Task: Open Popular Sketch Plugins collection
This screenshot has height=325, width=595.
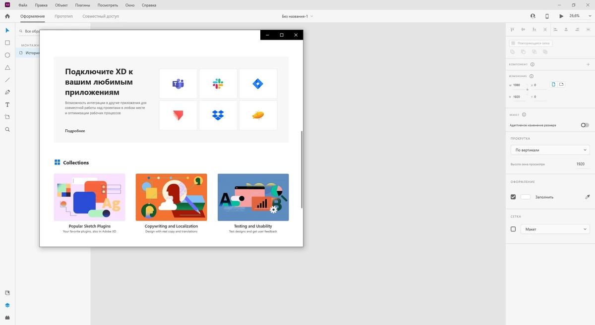Action: coord(90,203)
